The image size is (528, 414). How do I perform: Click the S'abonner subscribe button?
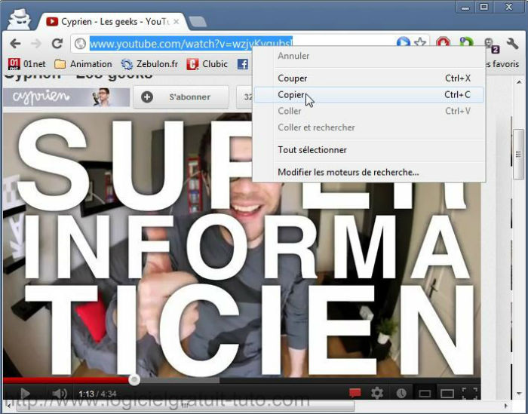point(181,97)
